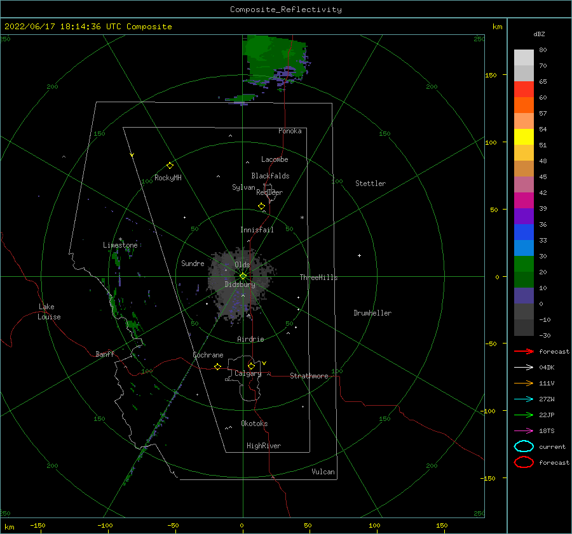Click the slate purple 10-0 dBZ swatch

pyautogui.click(x=524, y=296)
